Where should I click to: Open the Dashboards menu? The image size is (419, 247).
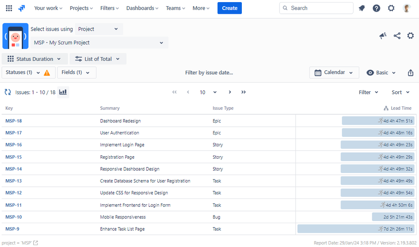142,8
